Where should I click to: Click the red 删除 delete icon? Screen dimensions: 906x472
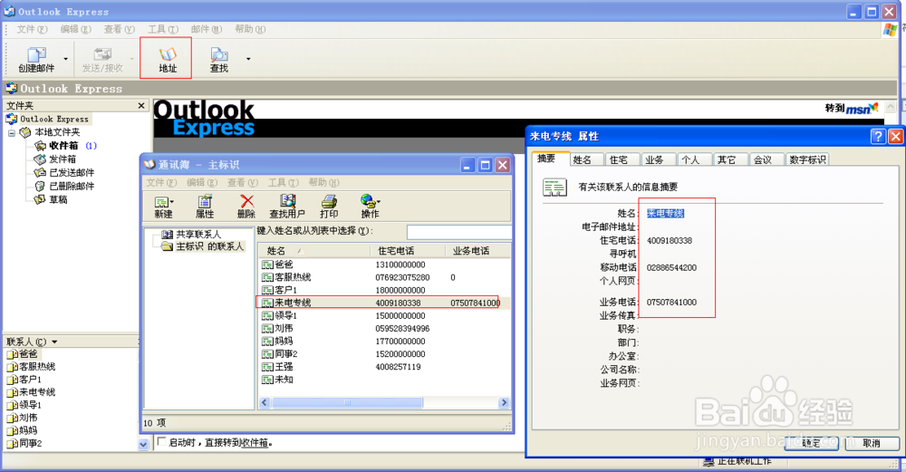coord(246,207)
